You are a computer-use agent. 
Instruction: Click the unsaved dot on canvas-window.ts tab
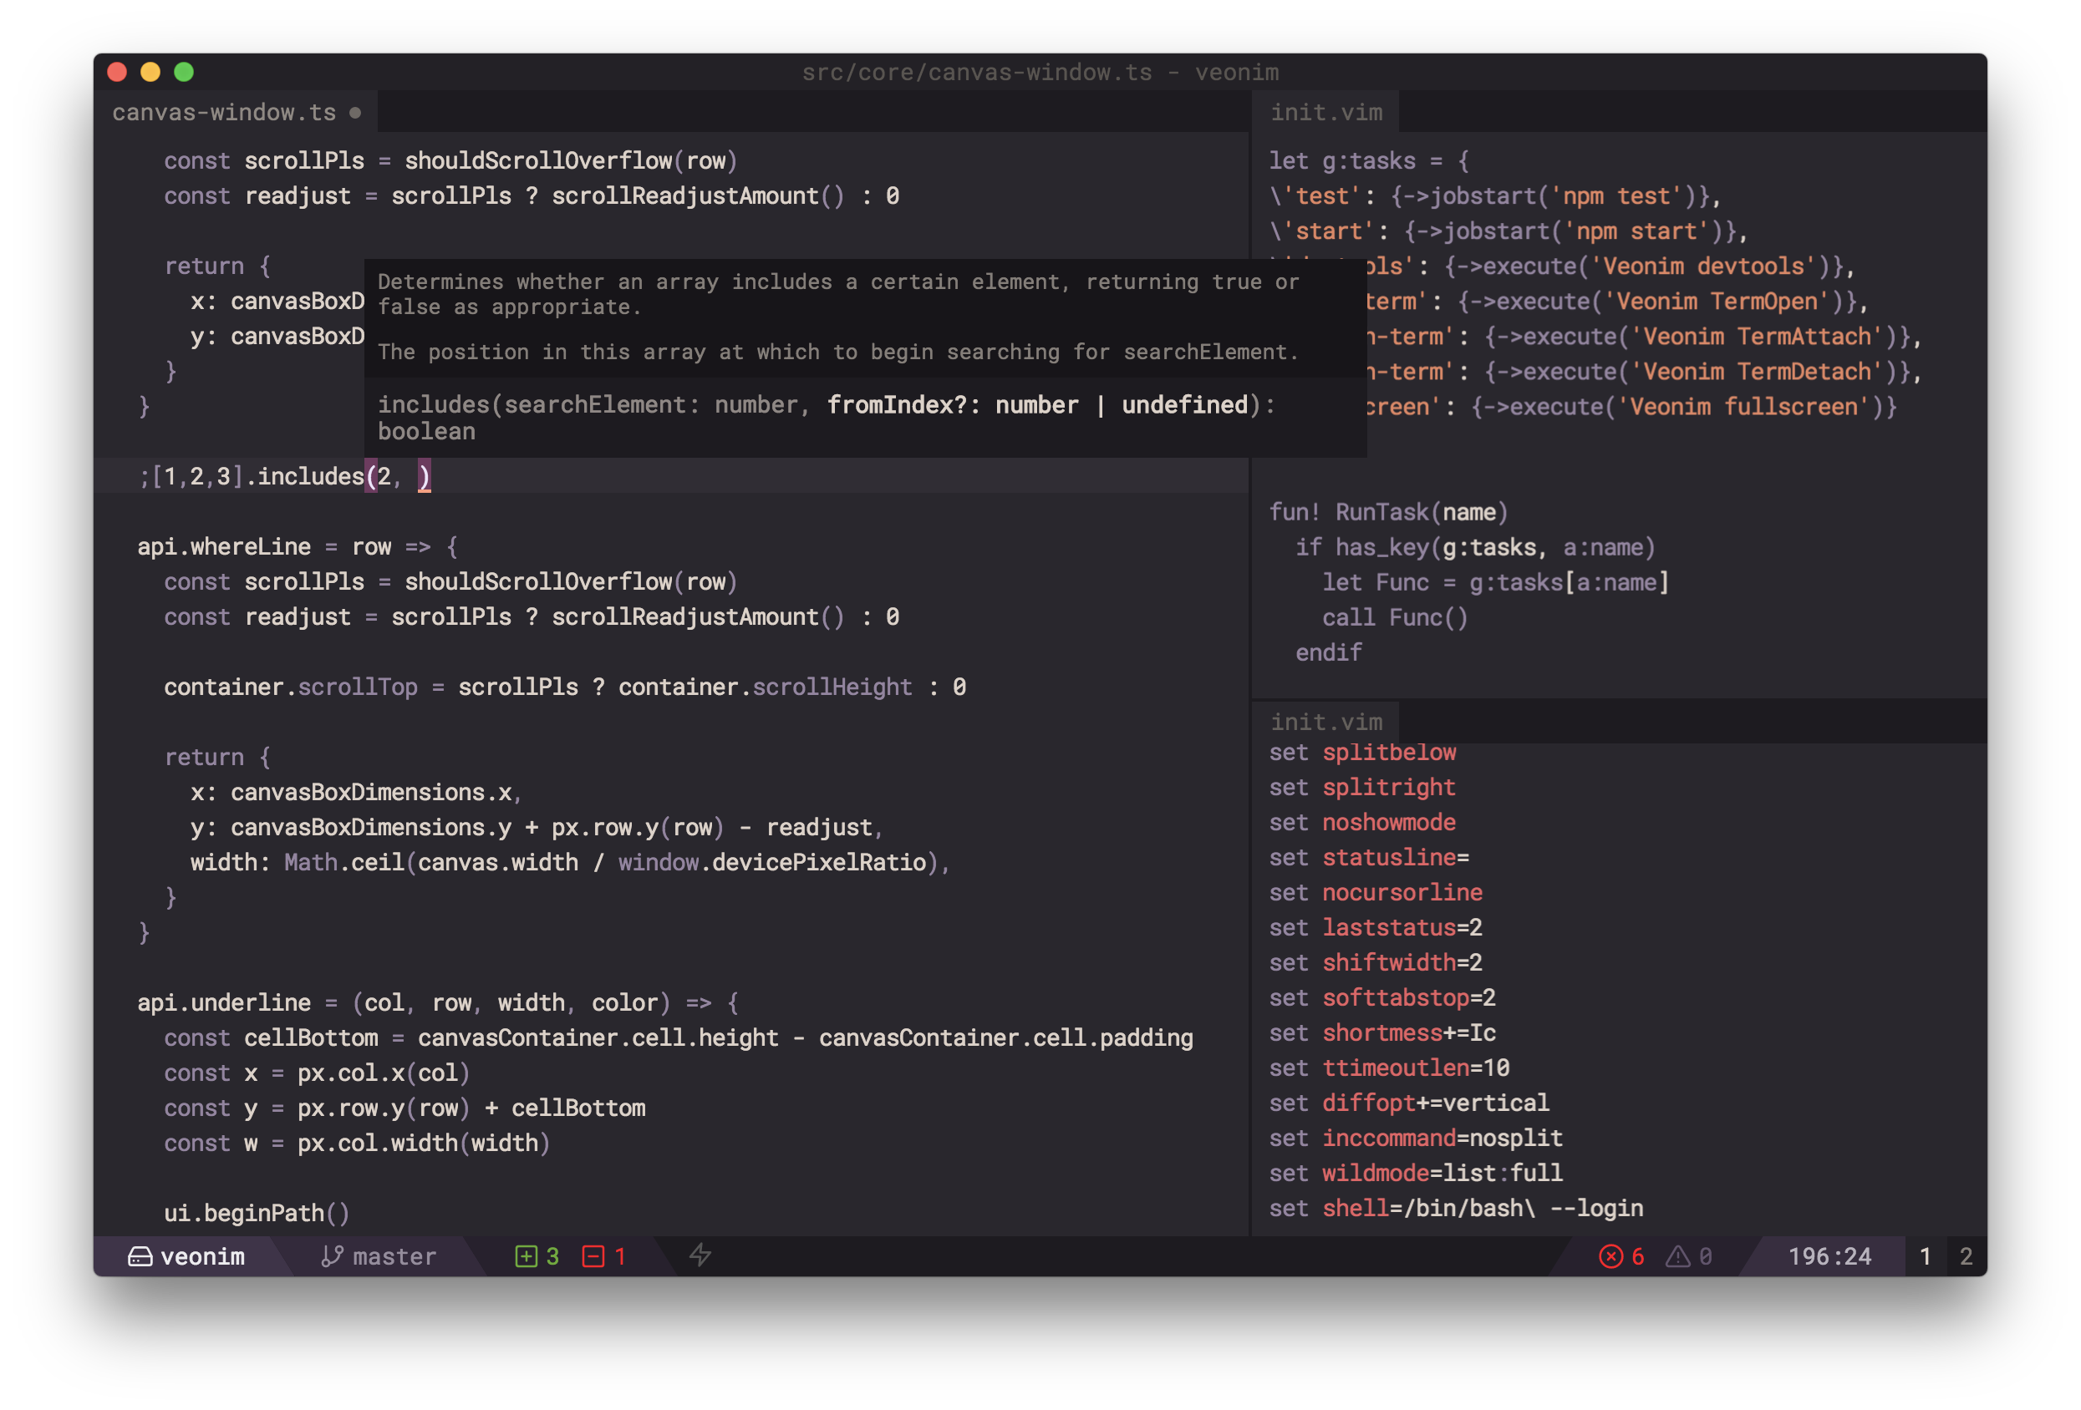pyautogui.click(x=355, y=113)
